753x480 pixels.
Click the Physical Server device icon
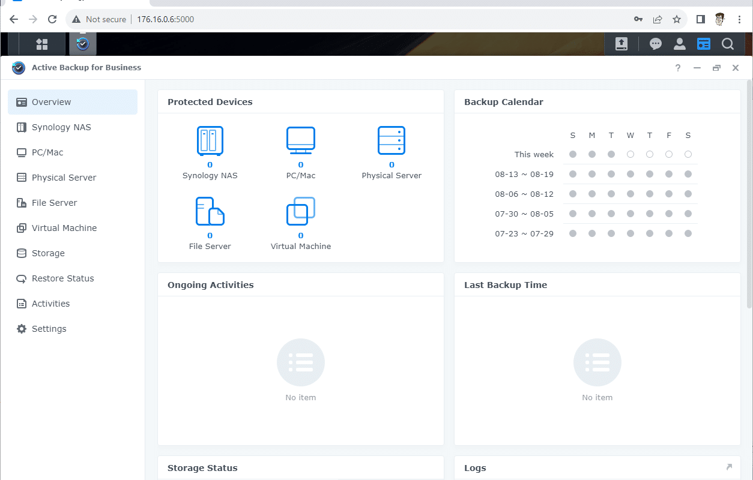pos(392,140)
